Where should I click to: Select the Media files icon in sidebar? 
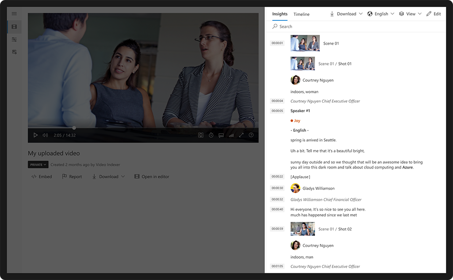point(14,27)
